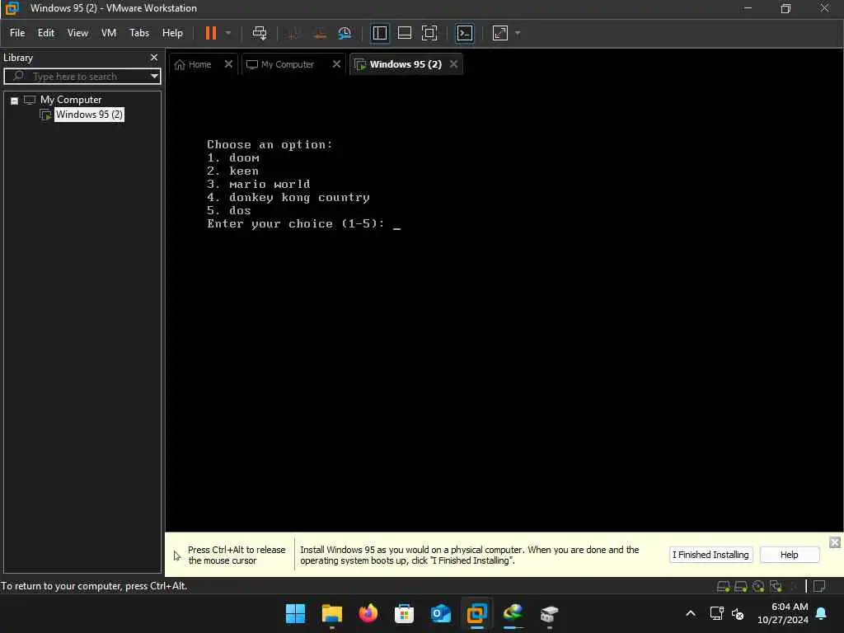Click the message log status icon
The image size is (844, 633).
(819, 586)
